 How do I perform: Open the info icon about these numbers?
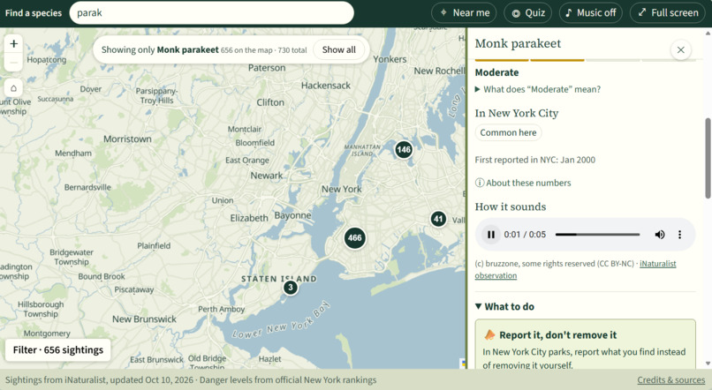480,183
